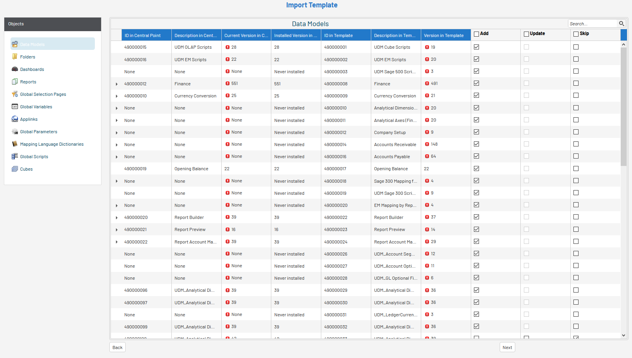Click the Cubes icon in sidebar
The height and width of the screenshot is (358, 632).
point(15,169)
